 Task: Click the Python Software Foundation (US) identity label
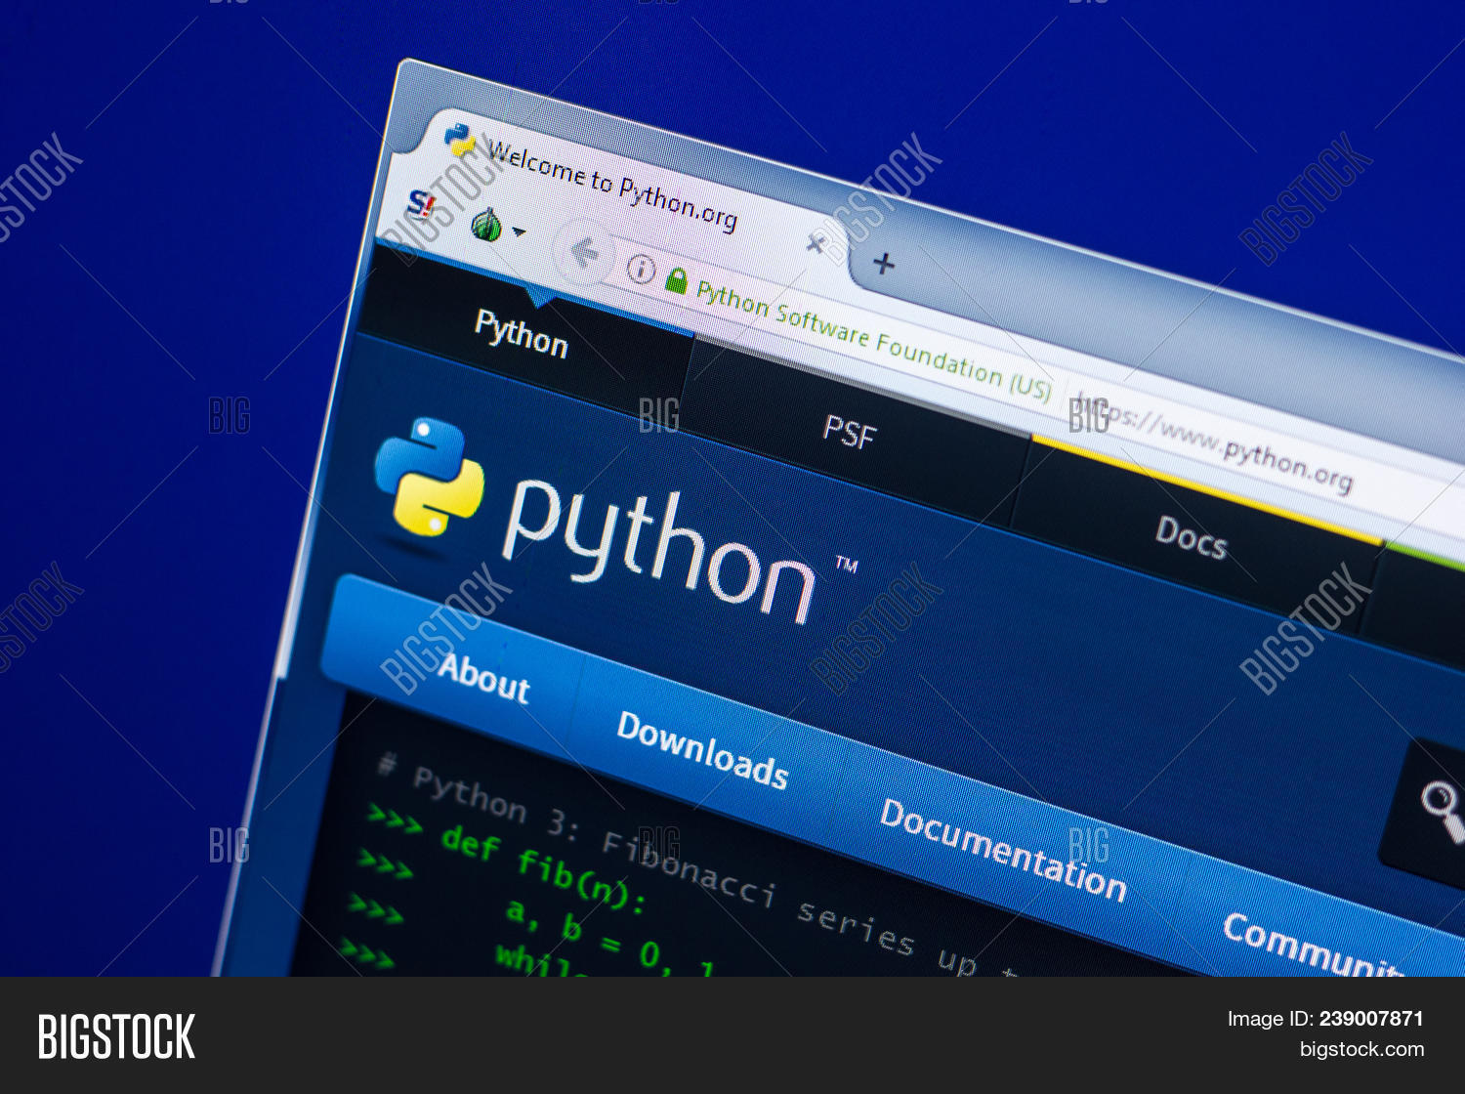pyautogui.click(x=872, y=338)
